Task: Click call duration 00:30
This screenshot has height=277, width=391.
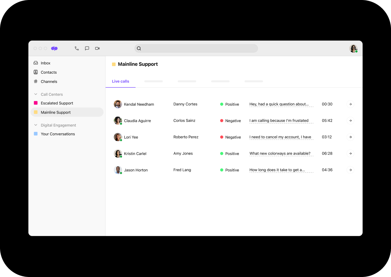Action: [x=327, y=104]
